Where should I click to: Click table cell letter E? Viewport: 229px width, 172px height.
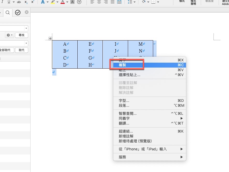(90, 44)
